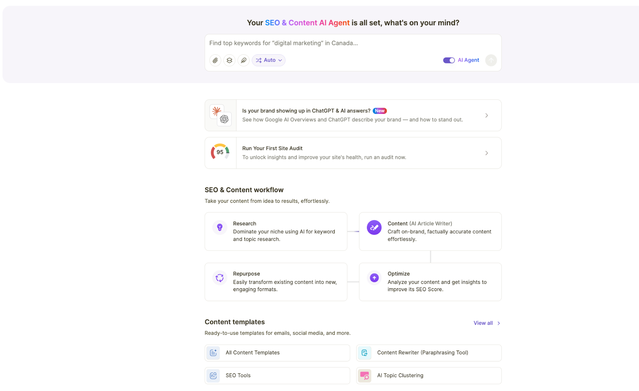
Task: Click the Research lightbulb icon
Action: pyautogui.click(x=219, y=227)
